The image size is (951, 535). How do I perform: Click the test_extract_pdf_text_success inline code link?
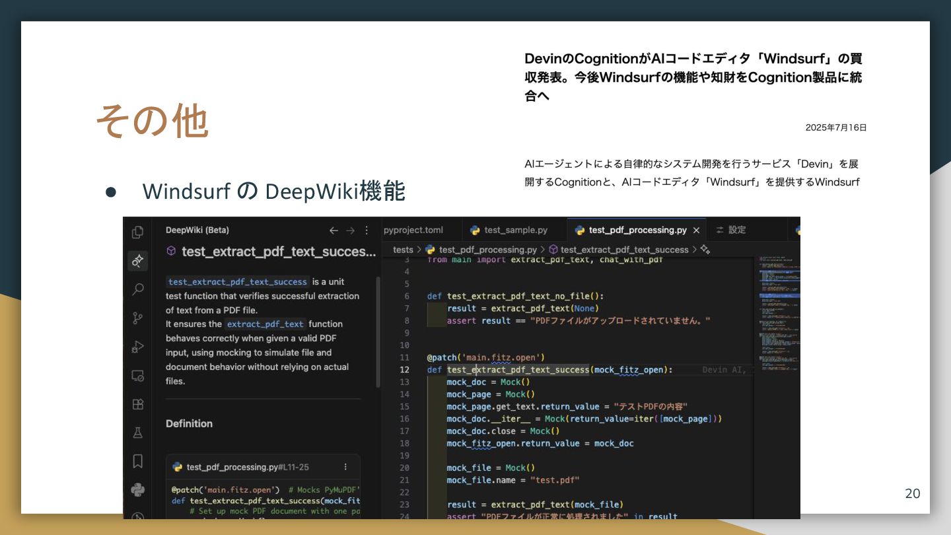point(237,281)
